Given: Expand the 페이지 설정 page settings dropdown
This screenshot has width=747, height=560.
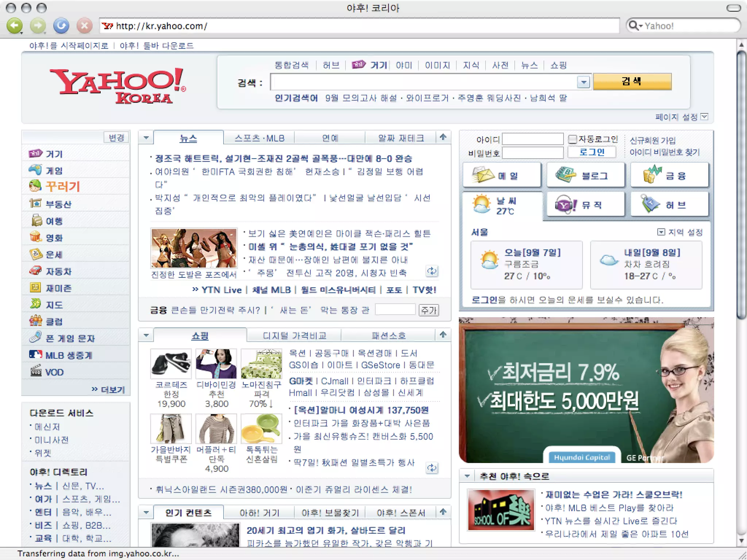Looking at the screenshot, I should pos(705,117).
